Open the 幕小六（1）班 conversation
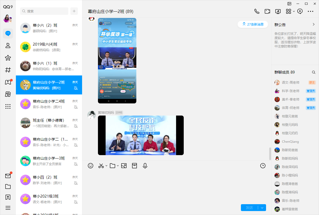Image resolution: width=319 pixels, height=215 pixels. (x=49, y=66)
